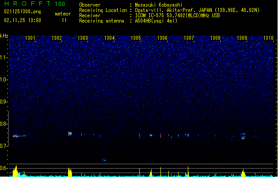The image size is (278, 177).
Task: Click the meteor count label
Action: (63, 14)
